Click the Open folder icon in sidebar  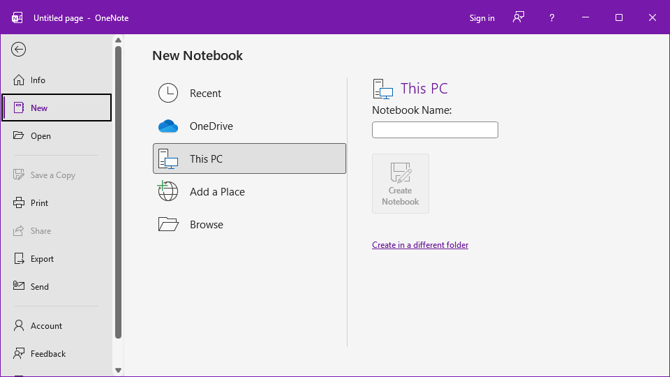(x=18, y=135)
